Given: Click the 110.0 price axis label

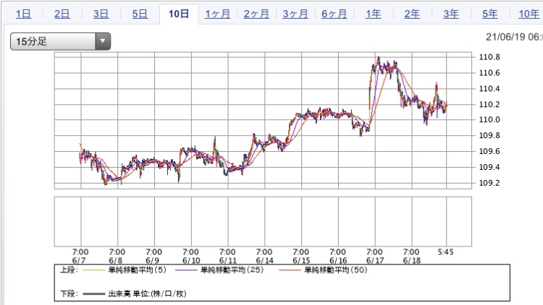Looking at the screenshot, I should pos(489,120).
